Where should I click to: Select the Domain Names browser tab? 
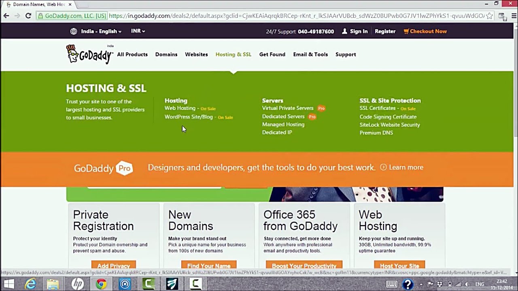pos(38,4)
